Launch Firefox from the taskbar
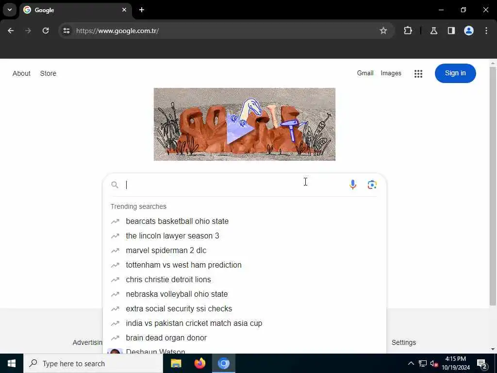The image size is (497, 373). [x=199, y=363]
